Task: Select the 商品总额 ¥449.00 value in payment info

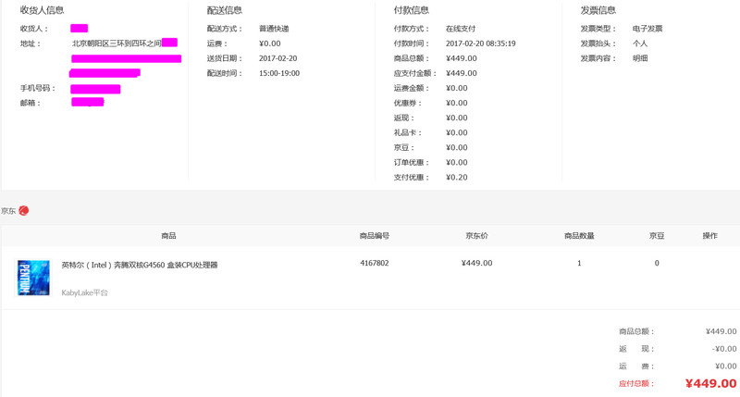Action: pos(461,58)
